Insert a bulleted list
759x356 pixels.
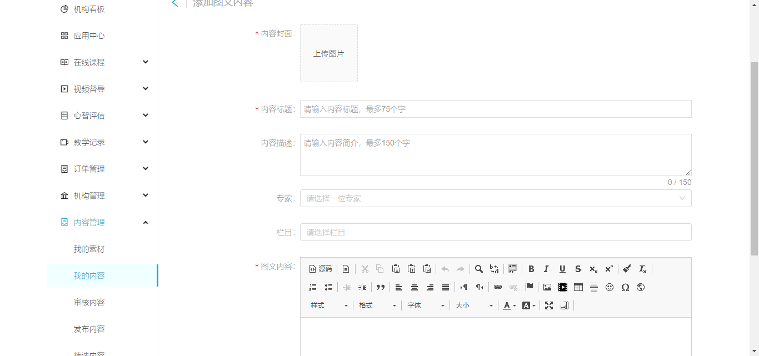[328, 287]
